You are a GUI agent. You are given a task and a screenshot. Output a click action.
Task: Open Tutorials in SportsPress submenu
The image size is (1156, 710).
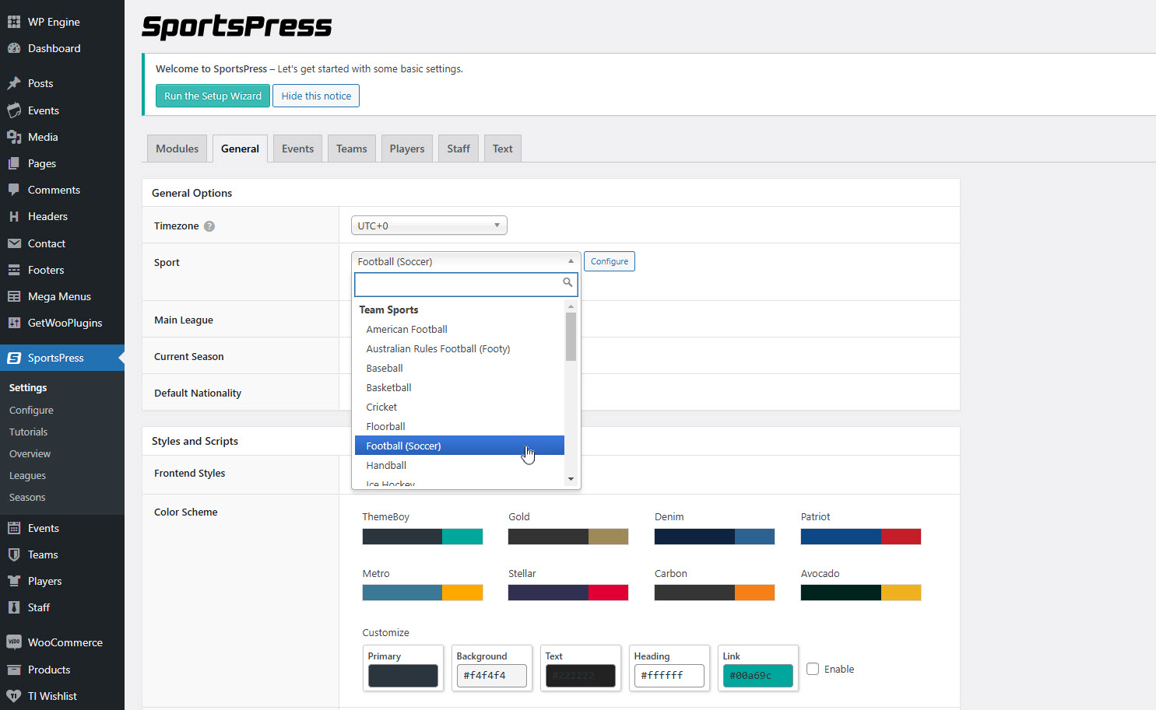[x=29, y=432]
